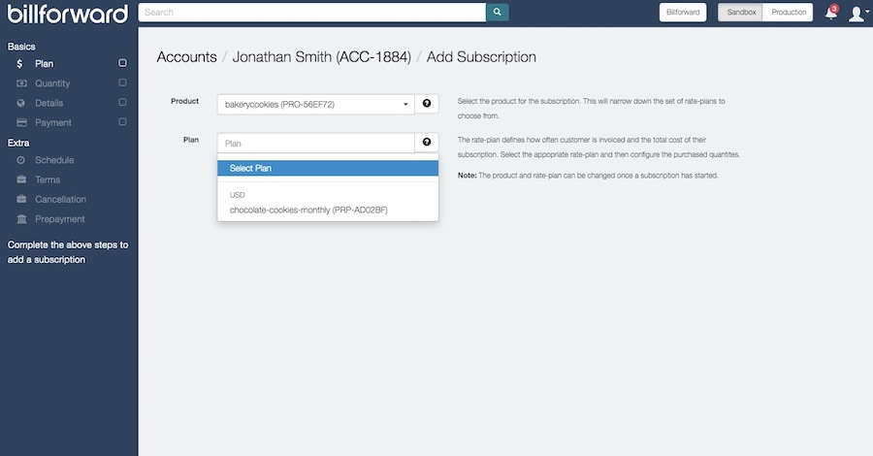Click the Extra section heading
873x456 pixels.
coord(18,143)
